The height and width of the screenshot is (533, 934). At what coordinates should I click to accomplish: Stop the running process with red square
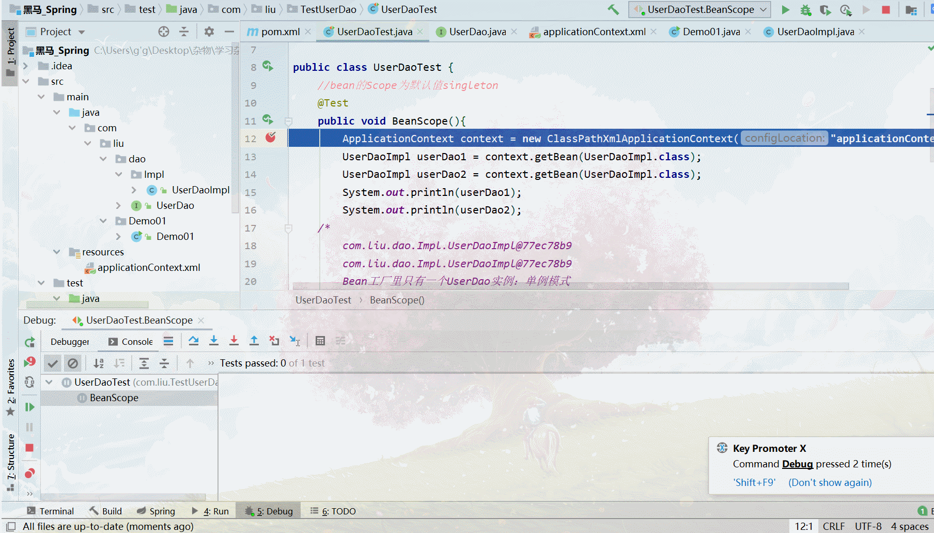(x=886, y=9)
